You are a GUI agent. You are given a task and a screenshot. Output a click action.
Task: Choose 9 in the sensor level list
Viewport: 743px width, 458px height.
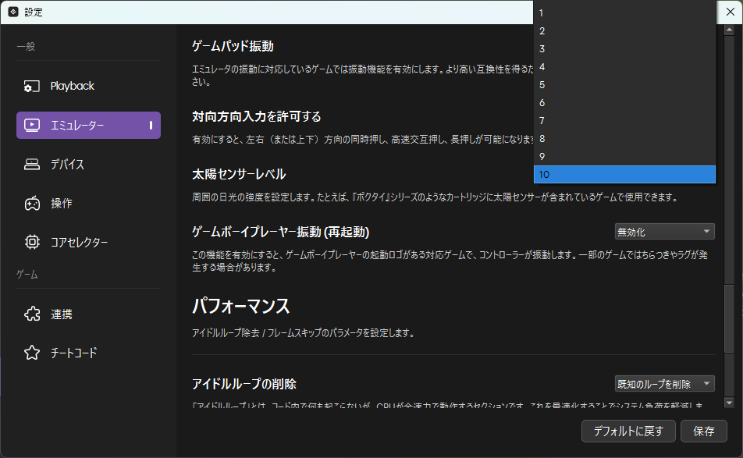point(624,156)
